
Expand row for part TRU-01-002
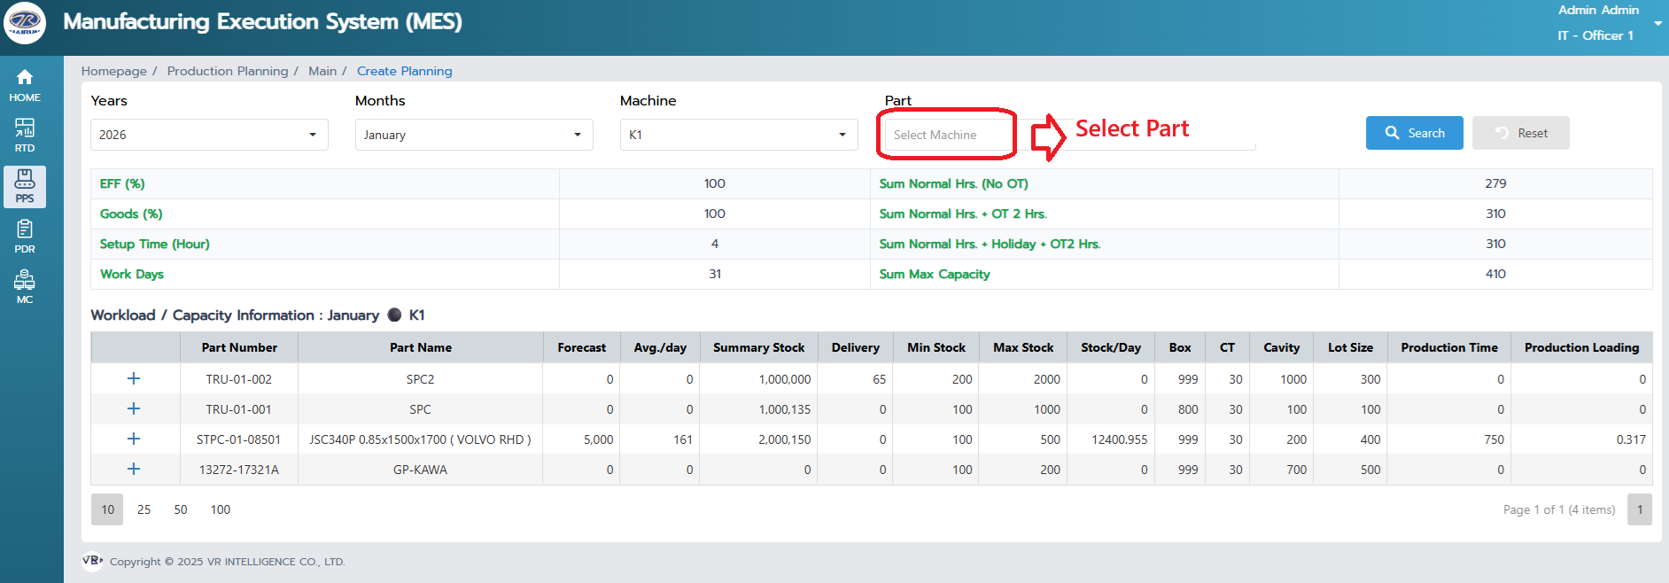(x=134, y=378)
